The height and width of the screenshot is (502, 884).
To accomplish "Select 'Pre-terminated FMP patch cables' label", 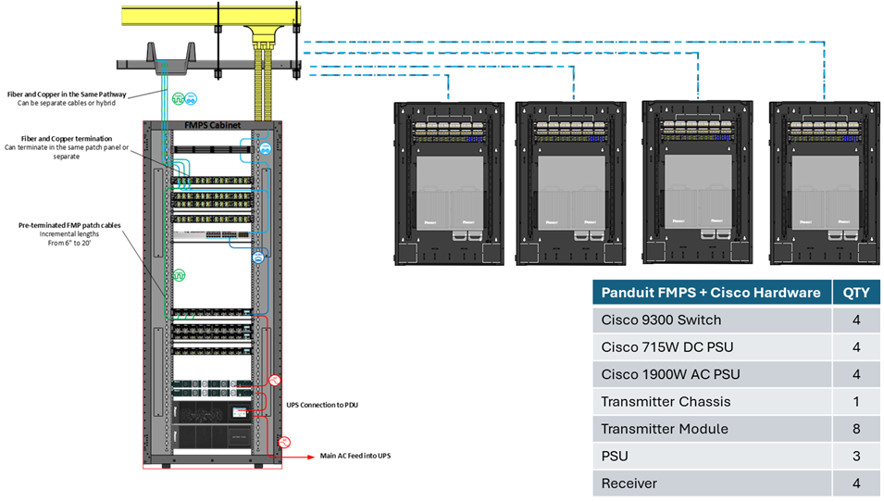I will pyautogui.click(x=69, y=225).
